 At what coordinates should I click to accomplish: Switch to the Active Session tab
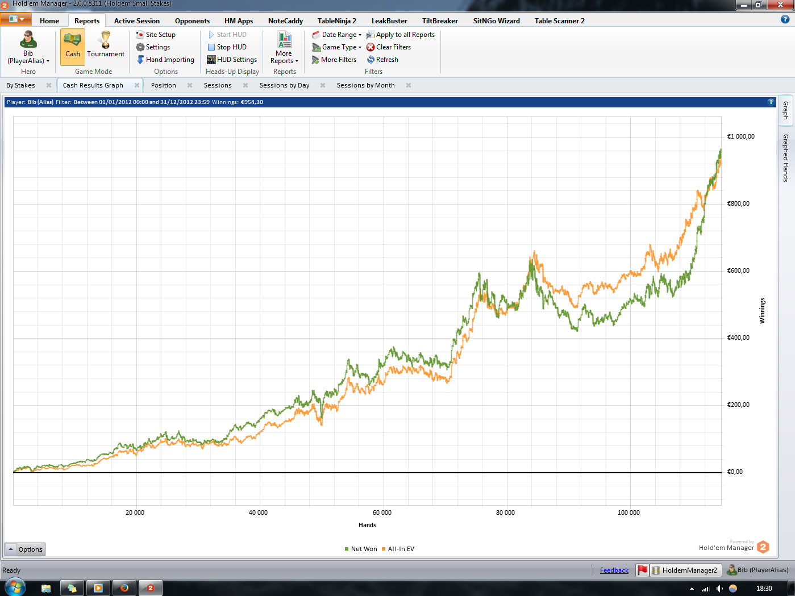[x=137, y=21]
